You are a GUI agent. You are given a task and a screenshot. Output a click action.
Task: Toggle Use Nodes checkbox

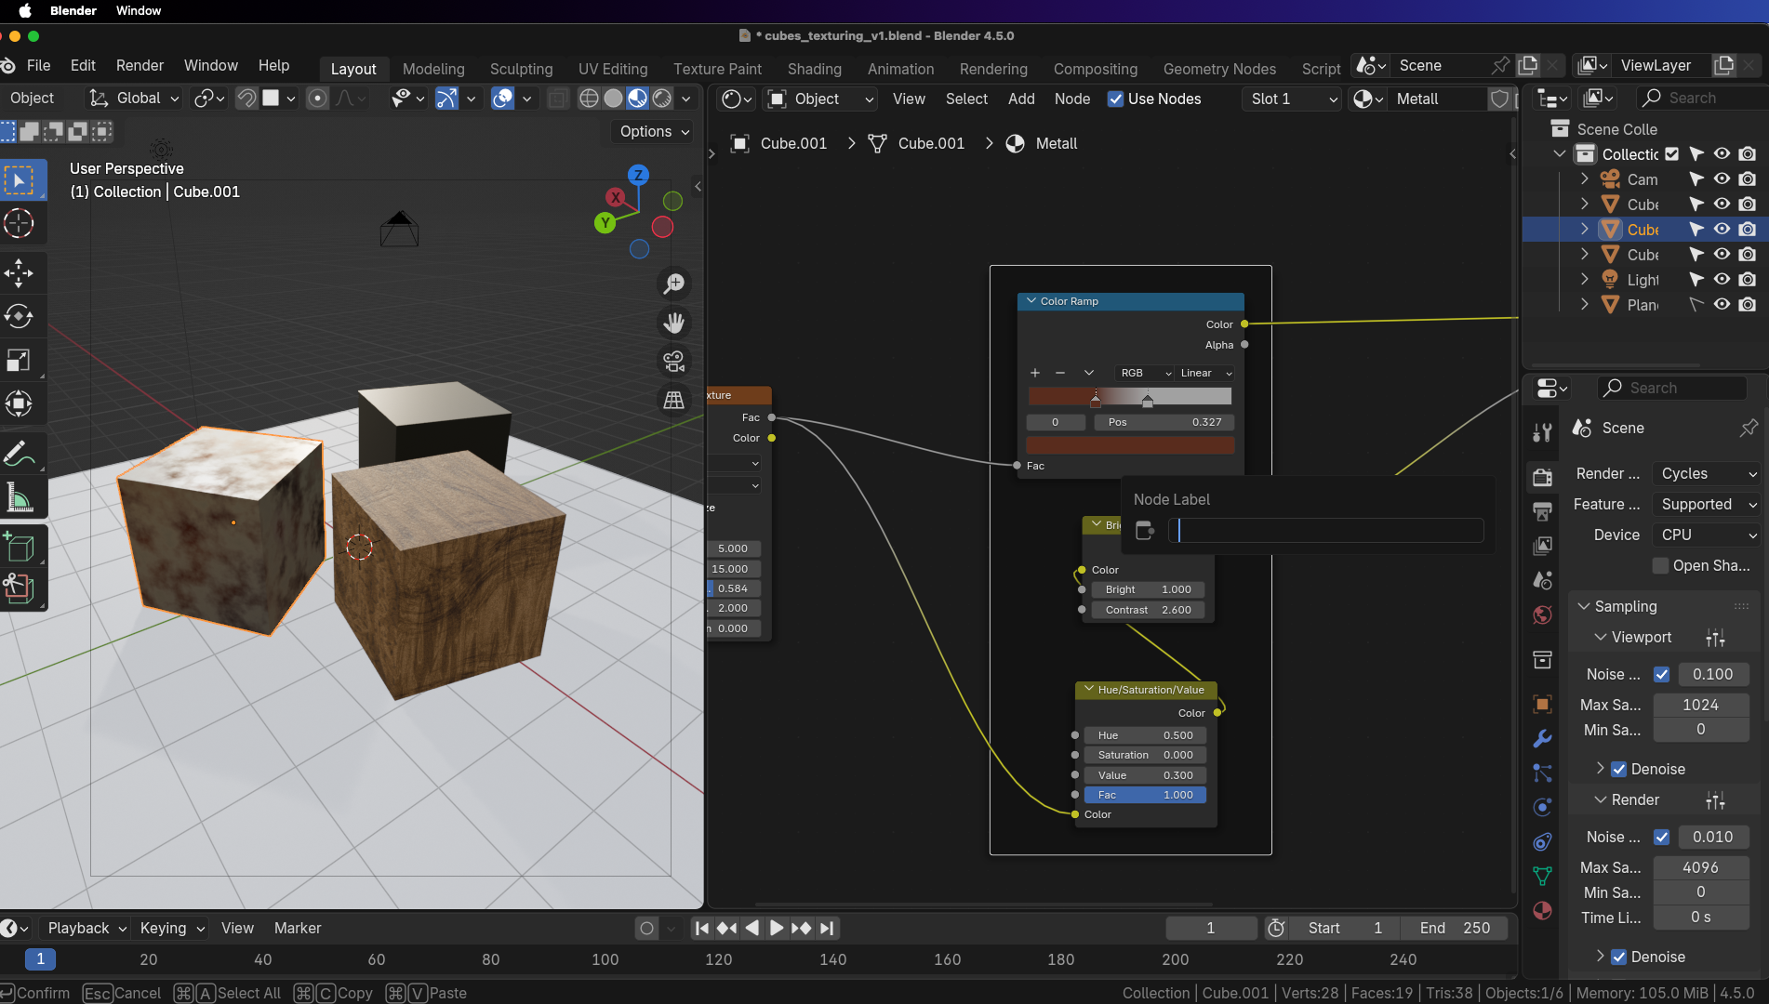click(x=1115, y=99)
